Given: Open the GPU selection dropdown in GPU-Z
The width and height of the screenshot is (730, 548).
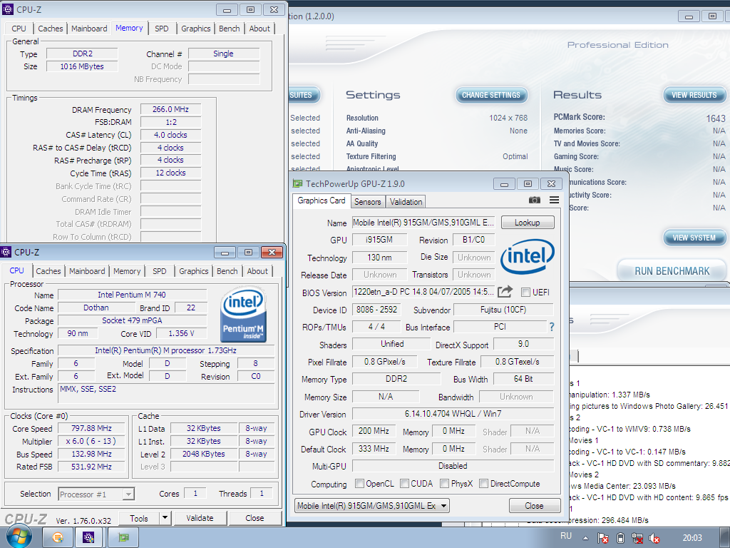Looking at the screenshot, I should [x=372, y=506].
